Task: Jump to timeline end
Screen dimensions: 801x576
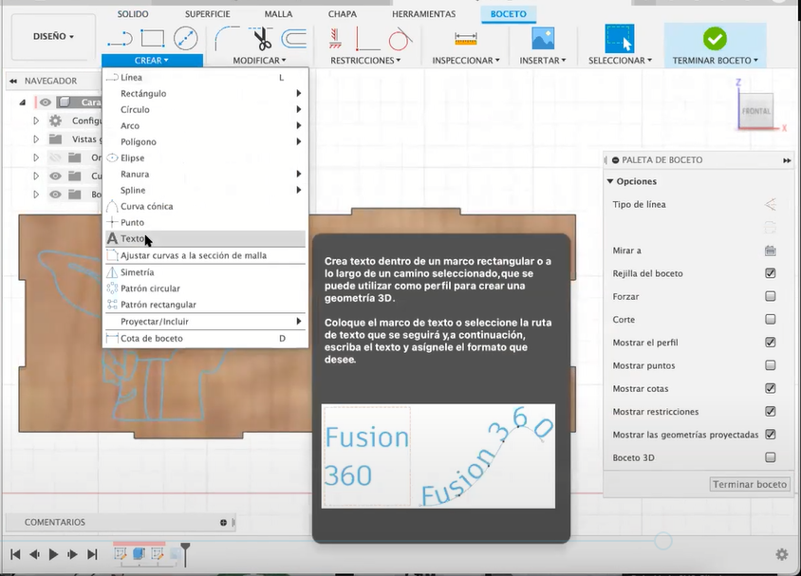Action: point(92,554)
